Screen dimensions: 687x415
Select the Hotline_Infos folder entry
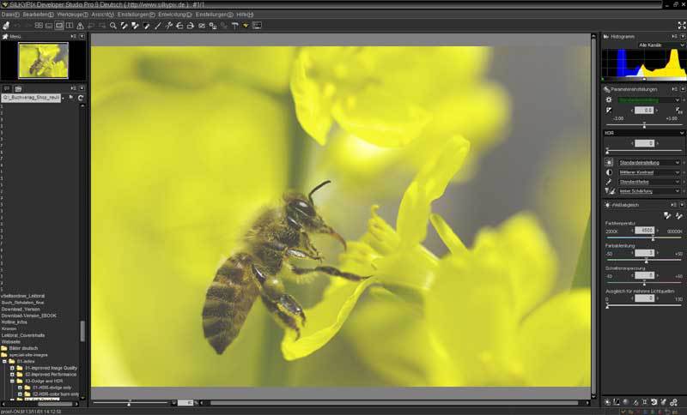[15, 322]
